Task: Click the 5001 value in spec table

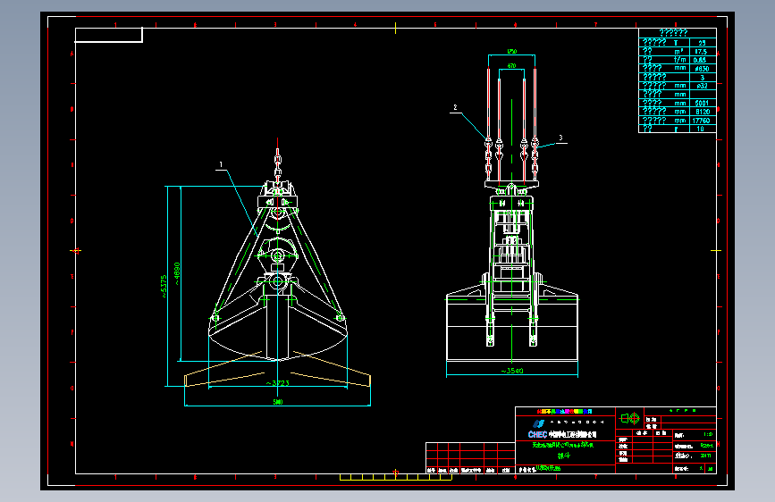Action: [x=702, y=104]
